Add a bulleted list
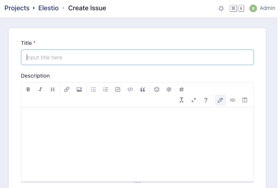Screen dimensions: 278x188 [x=93, y=89]
